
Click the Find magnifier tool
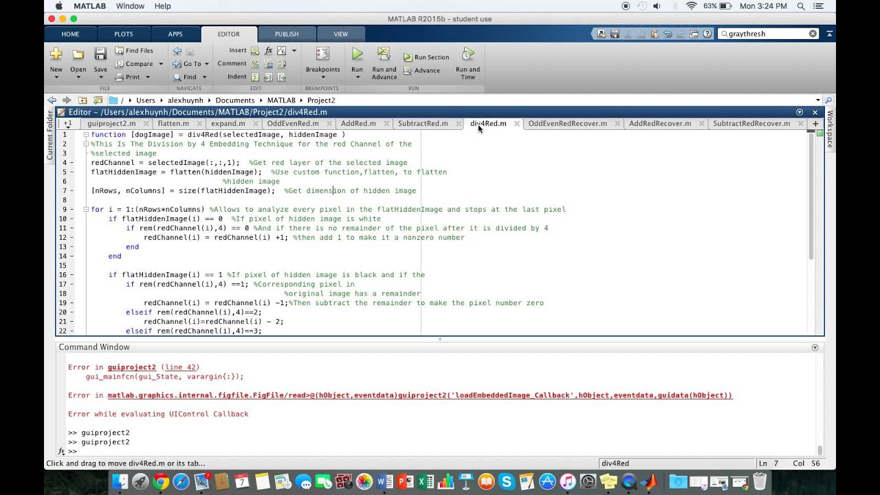tap(185, 77)
